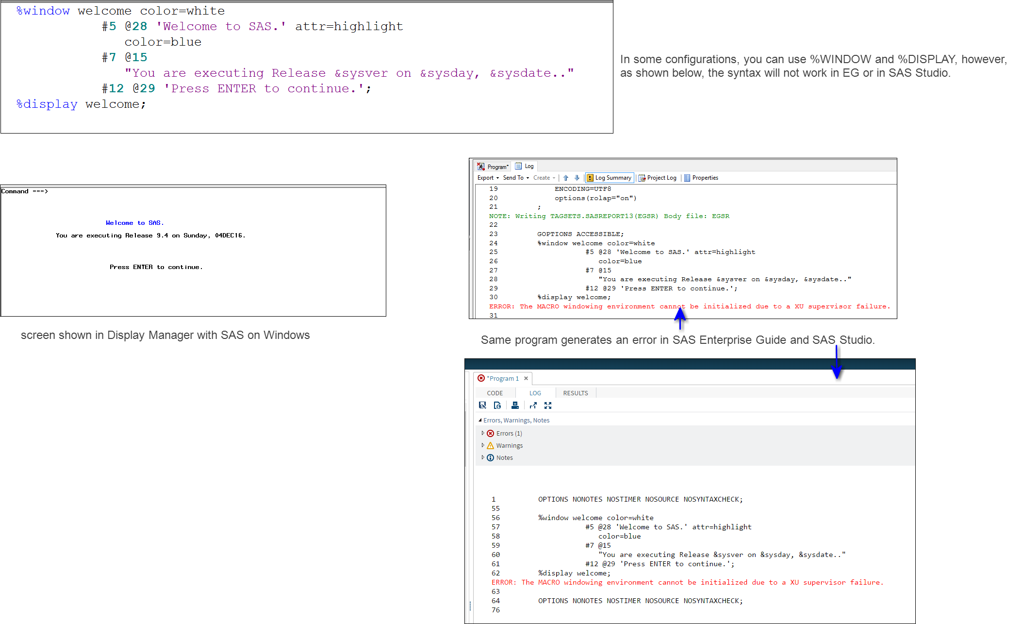Screen dimensions: 1023x624
Task: Click the print icon in SAS Studio log toolbar
Action: pyautogui.click(x=515, y=405)
